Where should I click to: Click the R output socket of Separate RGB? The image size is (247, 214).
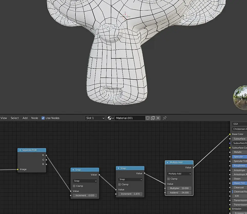(x=46, y=155)
